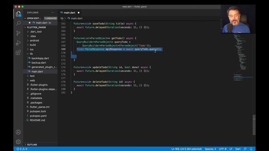Open Explorer more actions ellipsis
Screen dimensions: 269x151
tap(53, 13)
